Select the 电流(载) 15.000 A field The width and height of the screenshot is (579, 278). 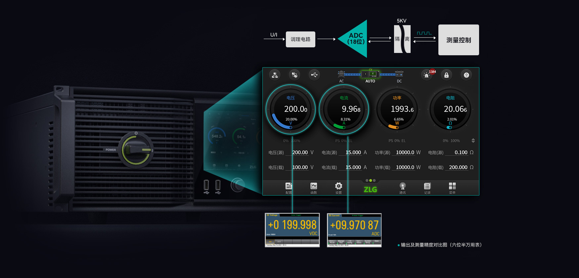[353, 167]
